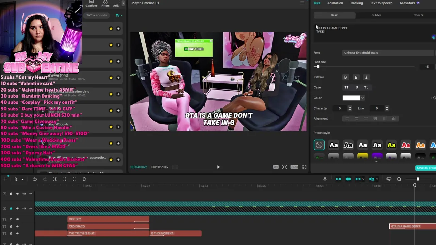The height and width of the screenshot is (245, 436).
Task: Favorite the Typing (long) sound with its star
Action: click(111, 78)
